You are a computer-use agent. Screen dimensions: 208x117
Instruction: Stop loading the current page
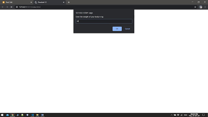click(x=11, y=7)
